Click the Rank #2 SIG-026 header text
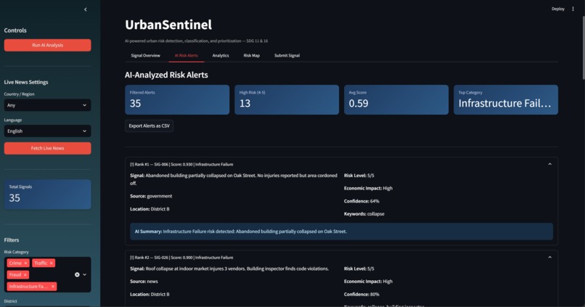This screenshot has height=307, width=585. (x=181, y=258)
